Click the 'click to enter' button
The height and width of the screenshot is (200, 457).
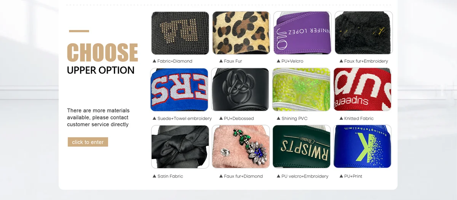(x=88, y=142)
